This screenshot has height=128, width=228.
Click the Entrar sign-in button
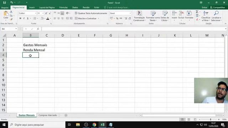204,7
